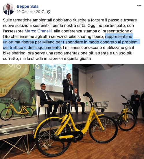Click the word 'Ofo' in post text

6,36
